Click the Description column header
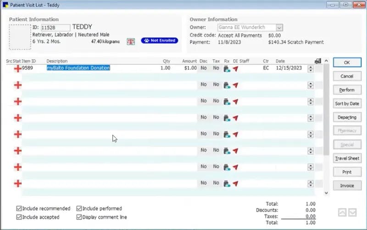The width and height of the screenshot is (367, 230). 57,61
